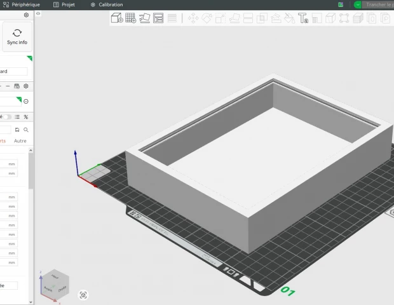The image size is (394, 305).
Task: Open the printer settings gear icon
Action: point(26,15)
